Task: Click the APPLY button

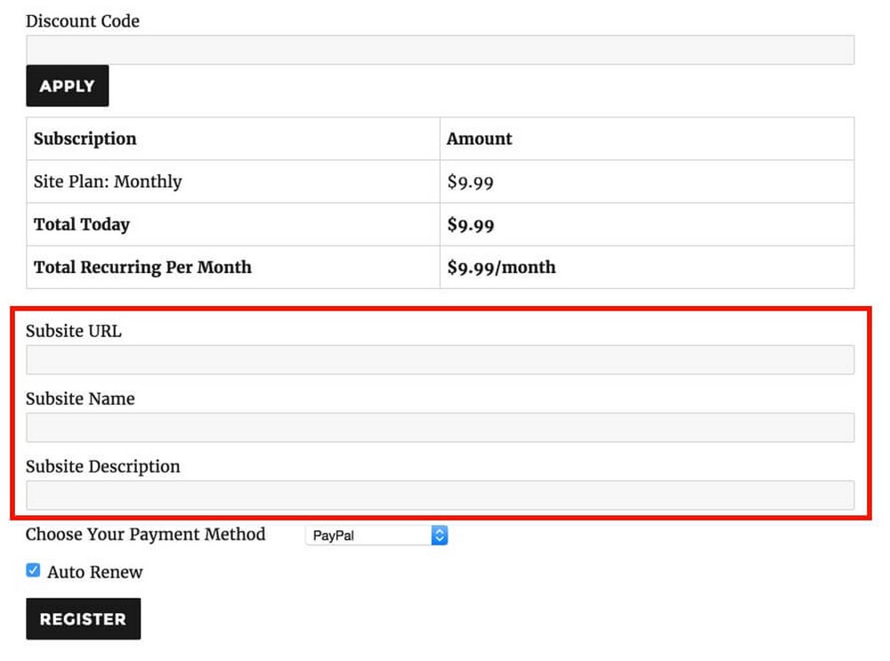Action: tap(67, 85)
